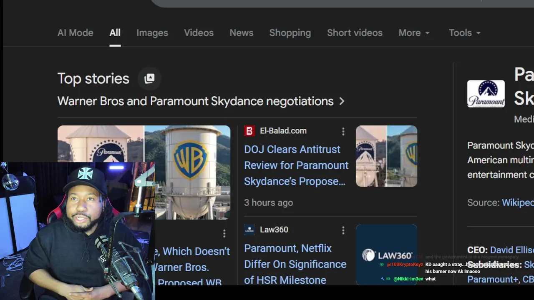Open DOJ Clears Antitrust Review article
The image size is (534, 300).
click(x=296, y=165)
